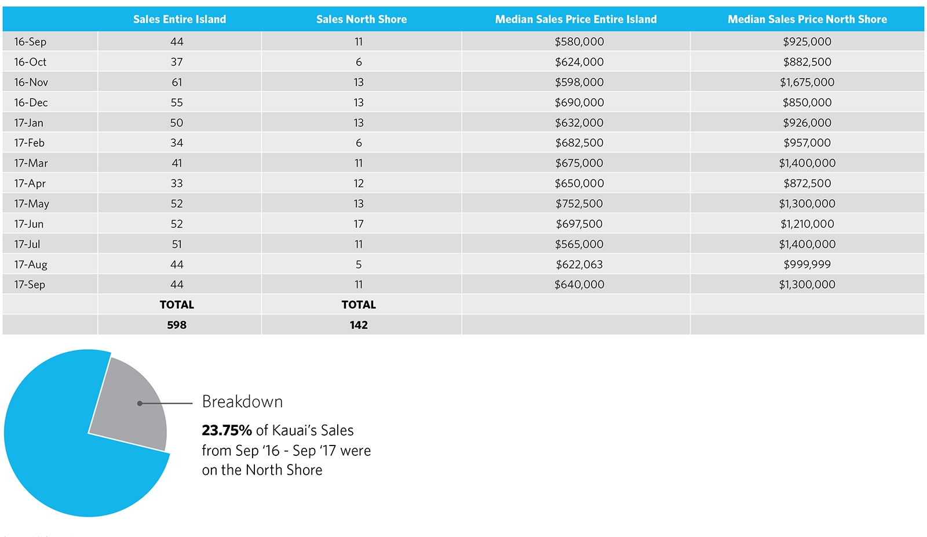Click the 598 total sales value
This screenshot has width=927, height=537.
coord(177,325)
